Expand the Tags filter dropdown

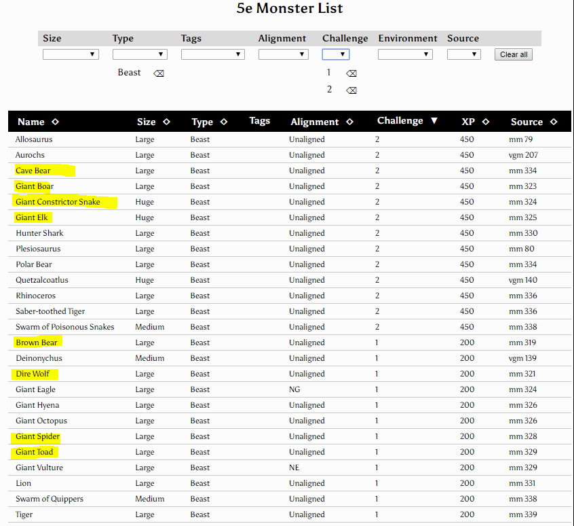click(x=212, y=54)
